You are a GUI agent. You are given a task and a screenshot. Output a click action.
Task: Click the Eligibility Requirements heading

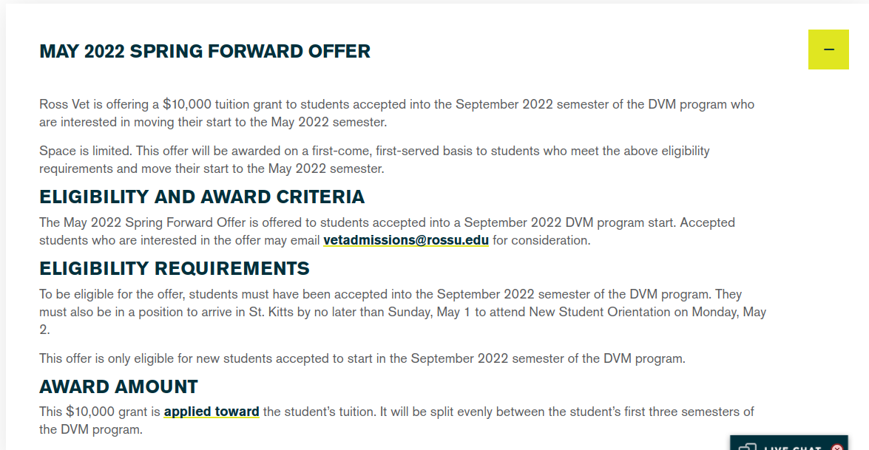pyautogui.click(x=175, y=268)
